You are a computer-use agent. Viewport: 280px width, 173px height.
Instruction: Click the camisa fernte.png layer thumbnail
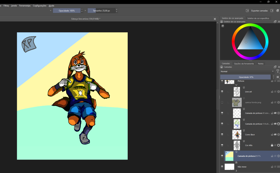pos(237,102)
